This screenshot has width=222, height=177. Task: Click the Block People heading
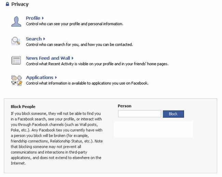[23, 107]
